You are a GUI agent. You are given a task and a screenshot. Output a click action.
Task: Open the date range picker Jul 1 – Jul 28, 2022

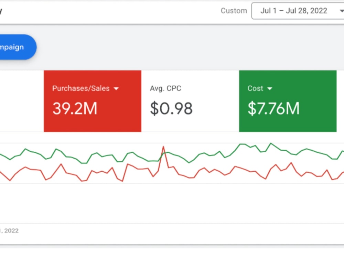298,11
